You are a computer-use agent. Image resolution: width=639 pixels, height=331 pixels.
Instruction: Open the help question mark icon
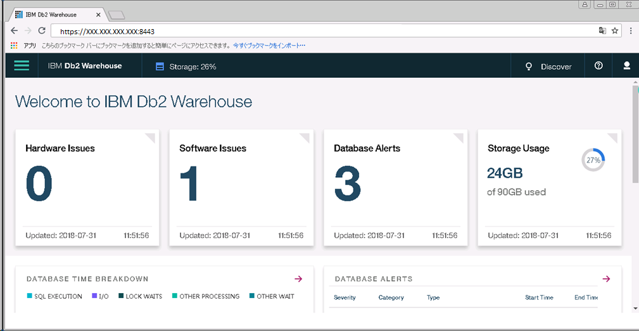(x=598, y=66)
